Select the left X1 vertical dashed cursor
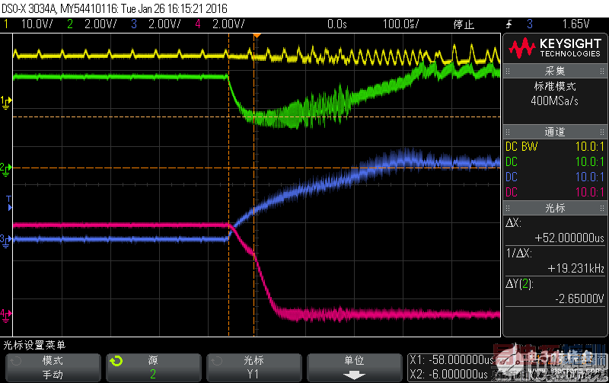The width and height of the screenshot is (609, 383). (x=228, y=185)
